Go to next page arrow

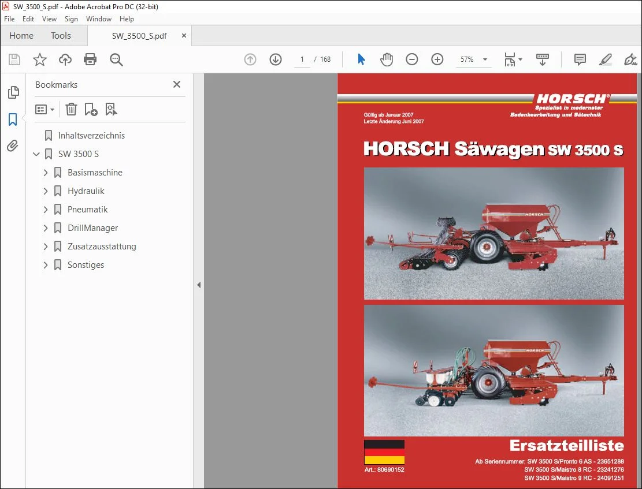click(276, 59)
